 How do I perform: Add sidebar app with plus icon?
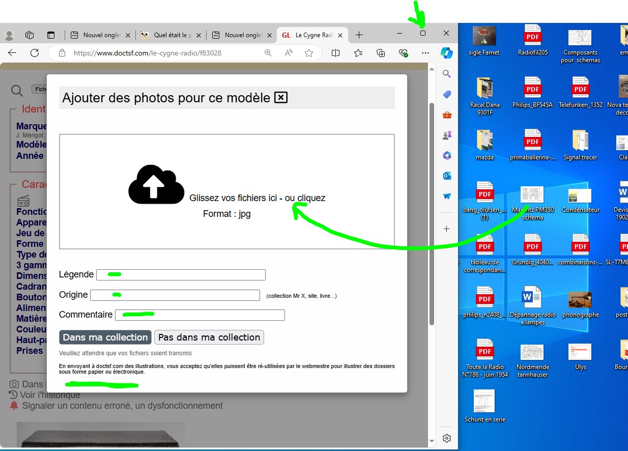click(447, 229)
